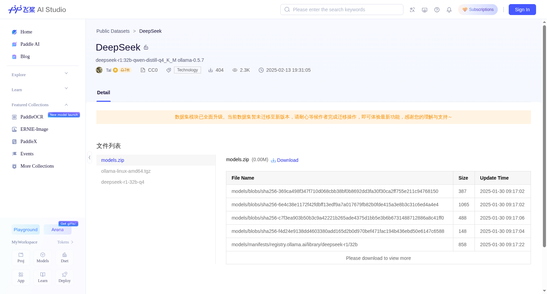Open the Proj workspace tile
The image size is (547, 294).
[x=21, y=258]
